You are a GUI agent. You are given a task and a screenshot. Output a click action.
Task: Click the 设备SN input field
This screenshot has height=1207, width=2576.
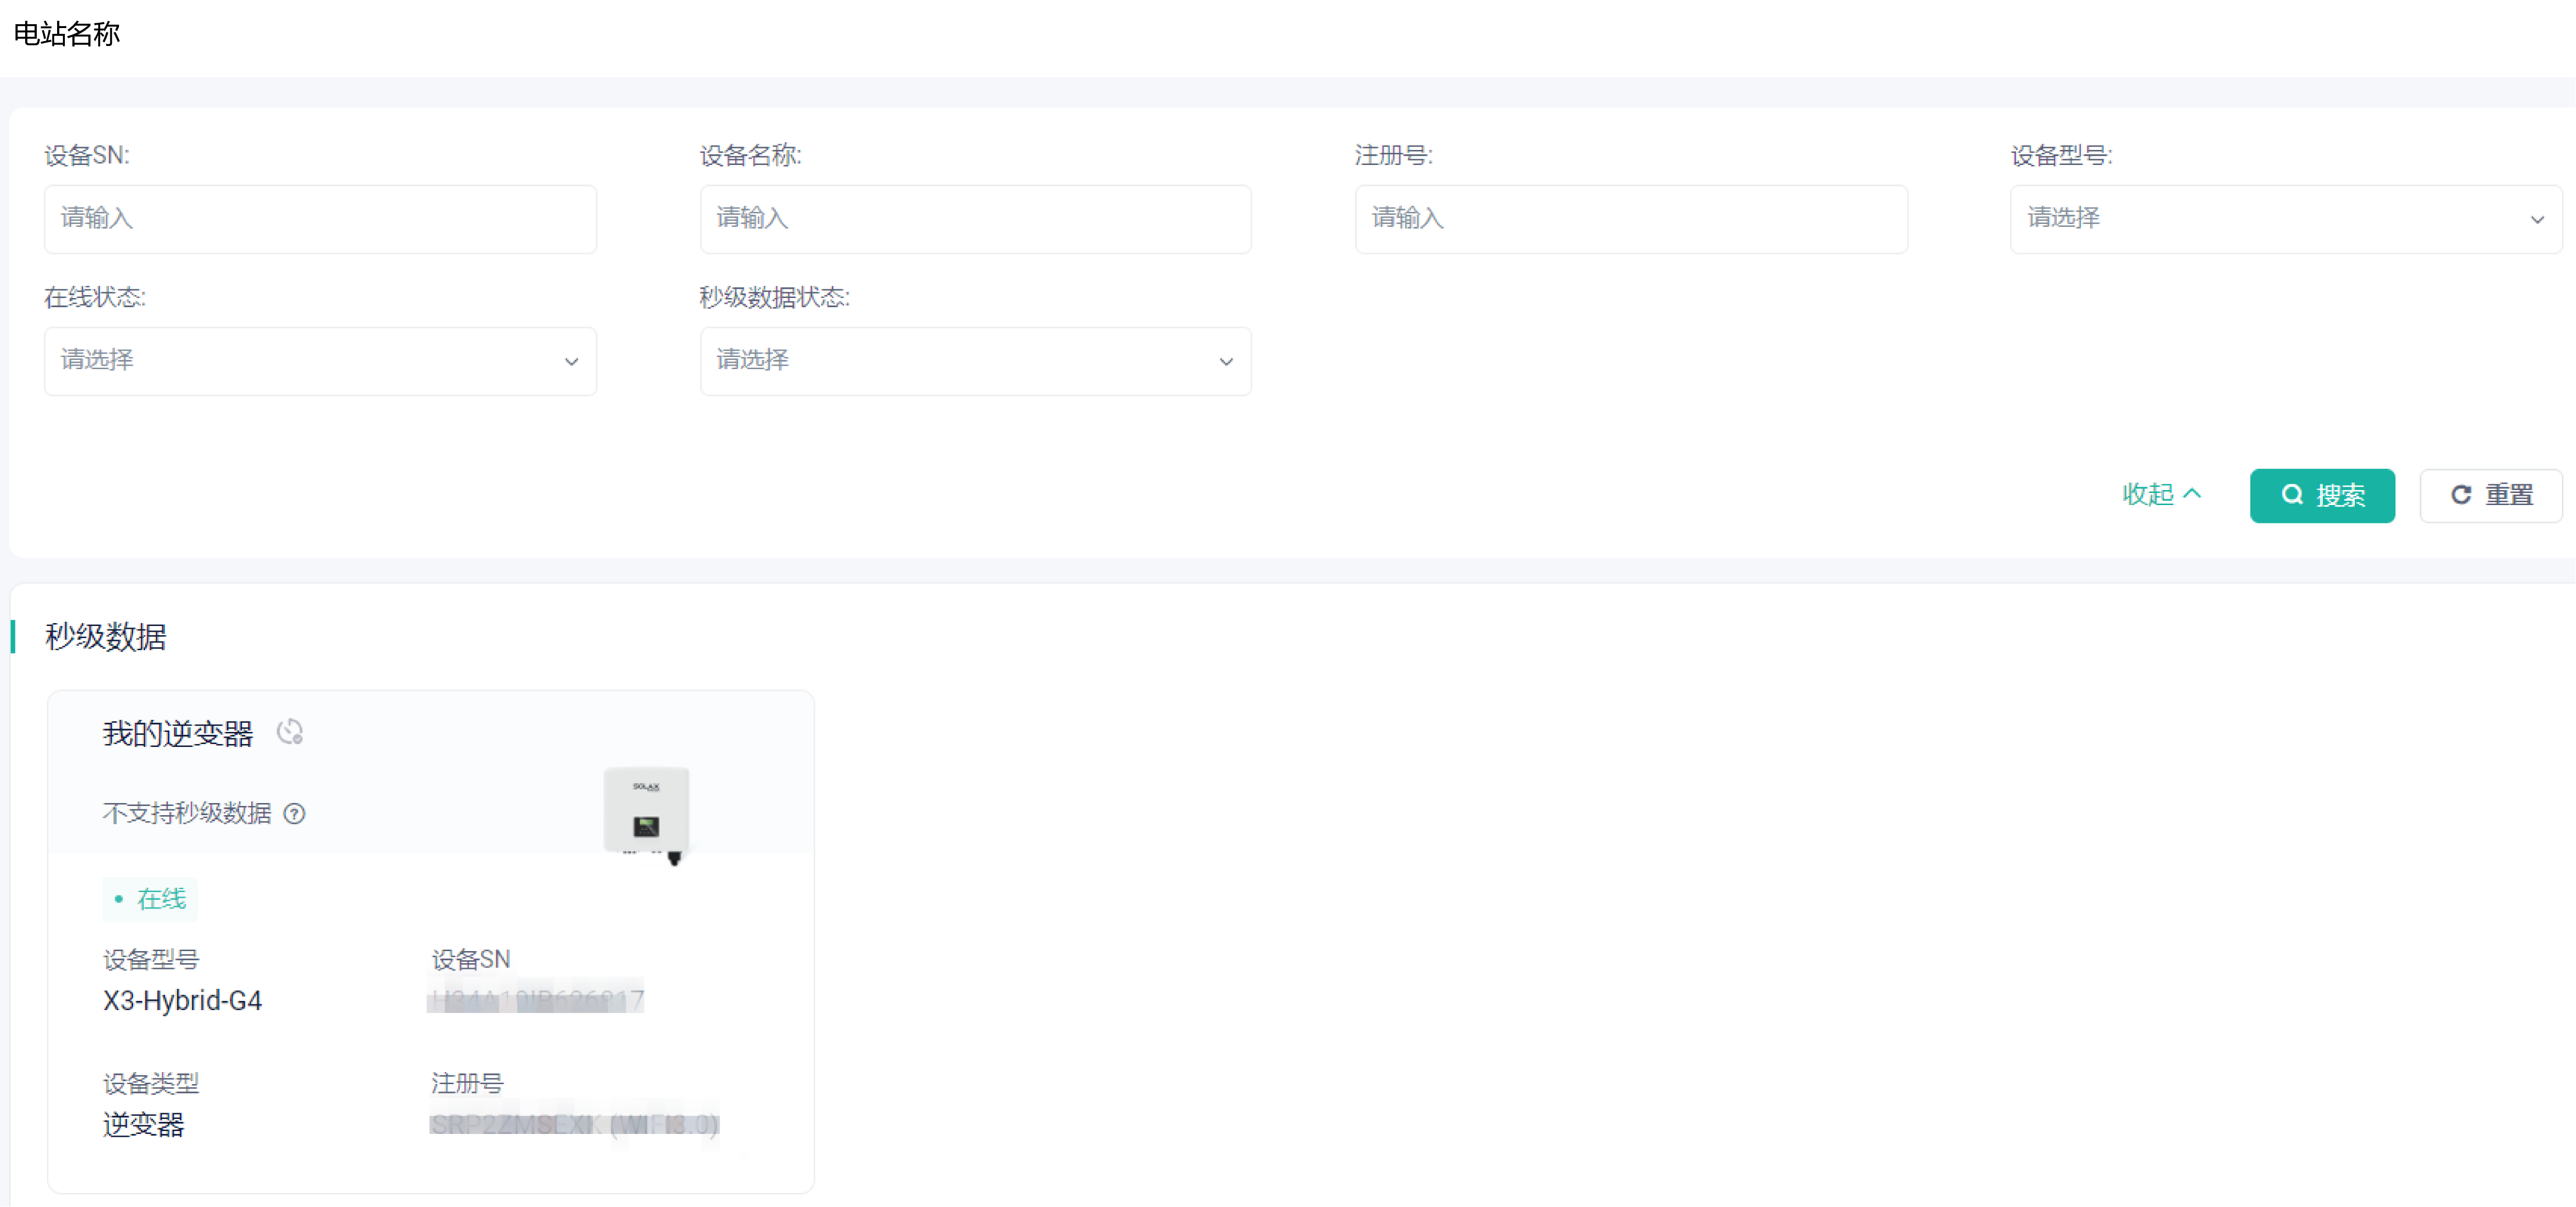click(x=320, y=219)
